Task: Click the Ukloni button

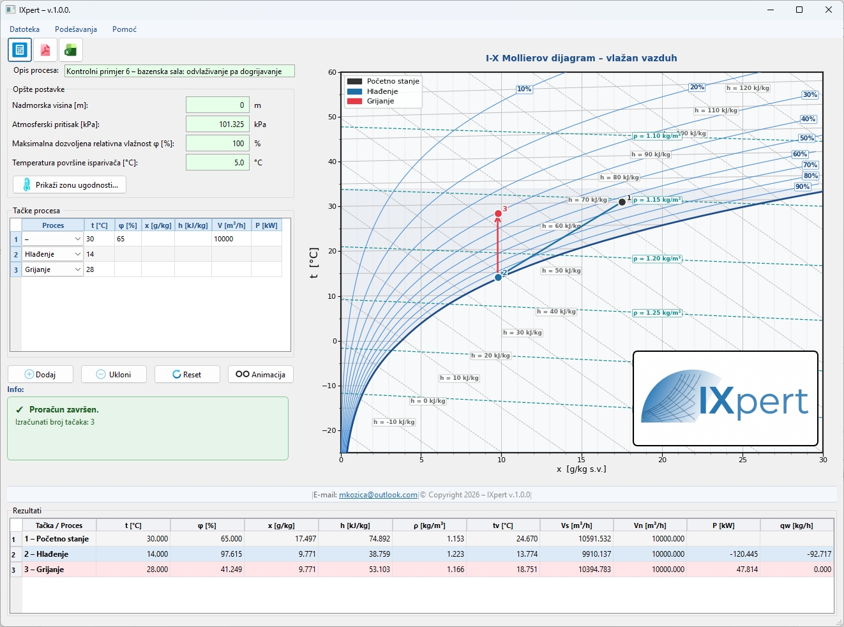Action: click(114, 374)
